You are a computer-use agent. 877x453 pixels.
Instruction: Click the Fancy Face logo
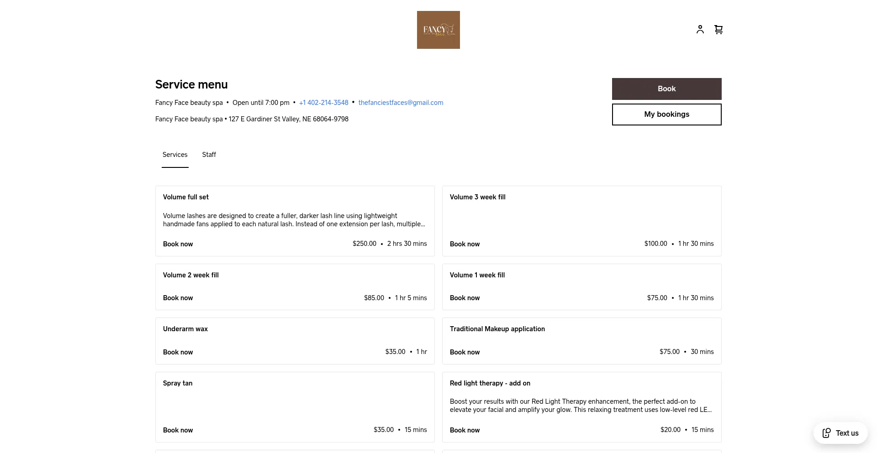[x=438, y=30]
